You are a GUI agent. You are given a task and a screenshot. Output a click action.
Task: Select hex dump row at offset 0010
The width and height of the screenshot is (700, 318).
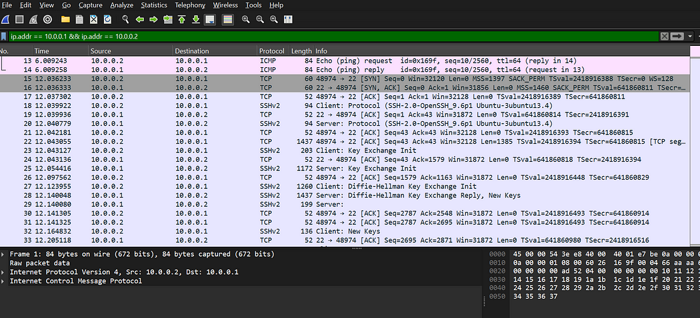[594, 263]
